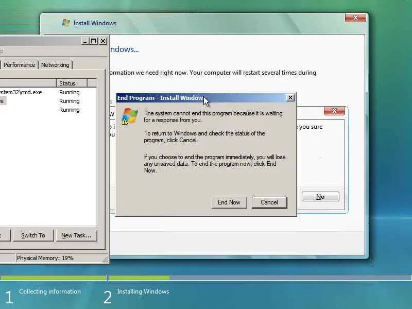412x309 pixels.
Task: Click Physical Memory: 19% status text
Action: click(x=45, y=258)
